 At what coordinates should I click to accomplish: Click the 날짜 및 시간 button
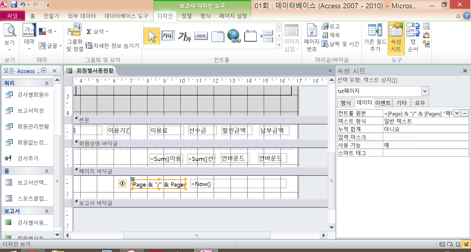(341, 44)
